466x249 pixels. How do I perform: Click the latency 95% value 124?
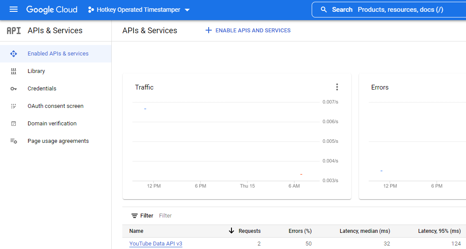tap(456, 244)
